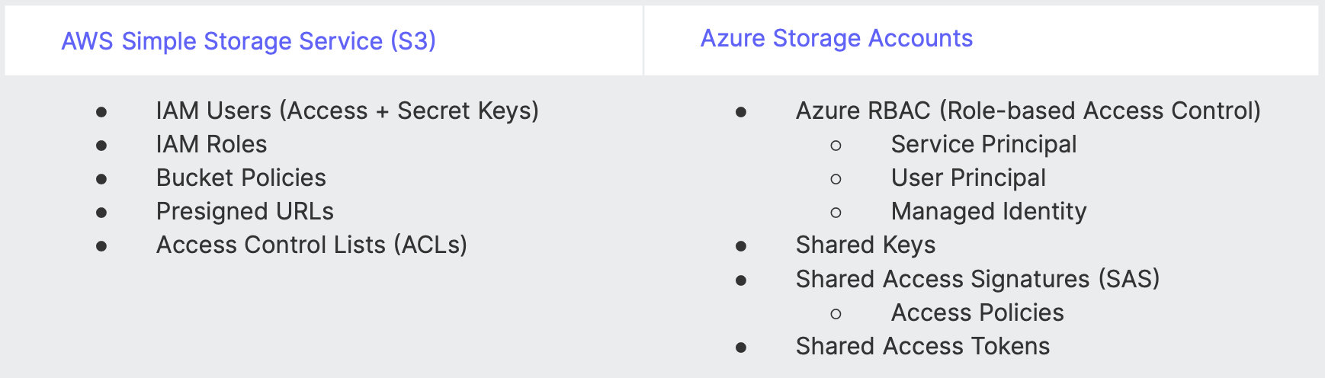Open the AWS Simple Storage Service (S3) link
This screenshot has width=1325, height=378.
[248, 41]
